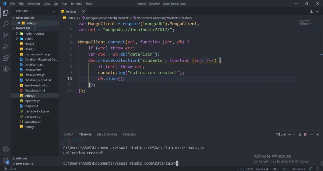Click MongoClient.connect() callback breadcrumb
This screenshot has height=171, width=323.
point(107,18)
